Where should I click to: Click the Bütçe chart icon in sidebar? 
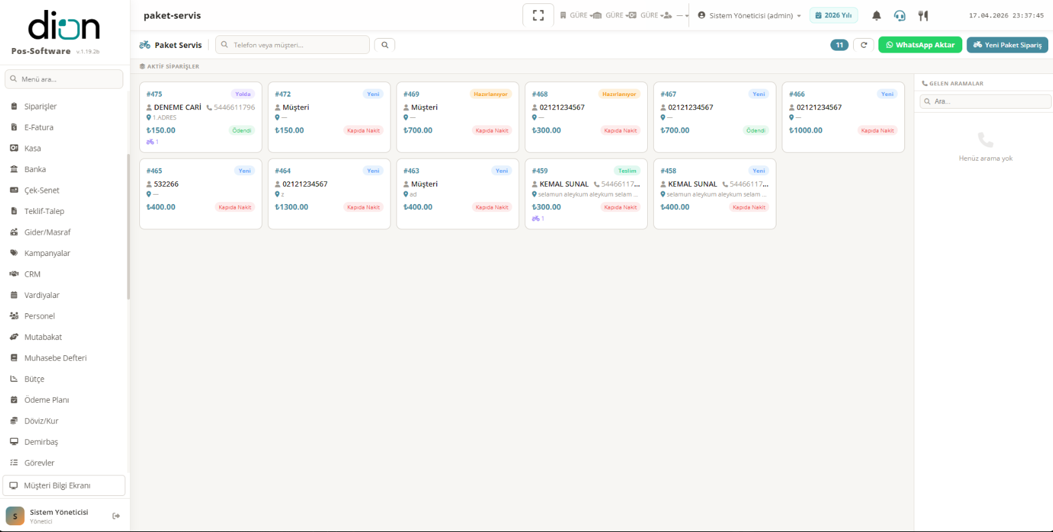(14, 379)
